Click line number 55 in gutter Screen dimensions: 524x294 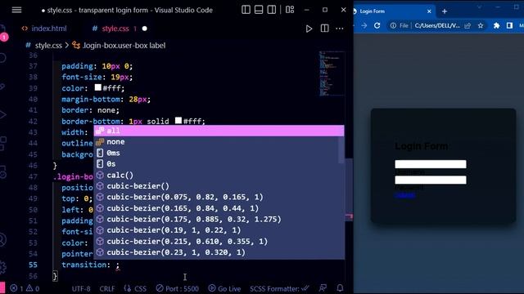[x=33, y=265]
